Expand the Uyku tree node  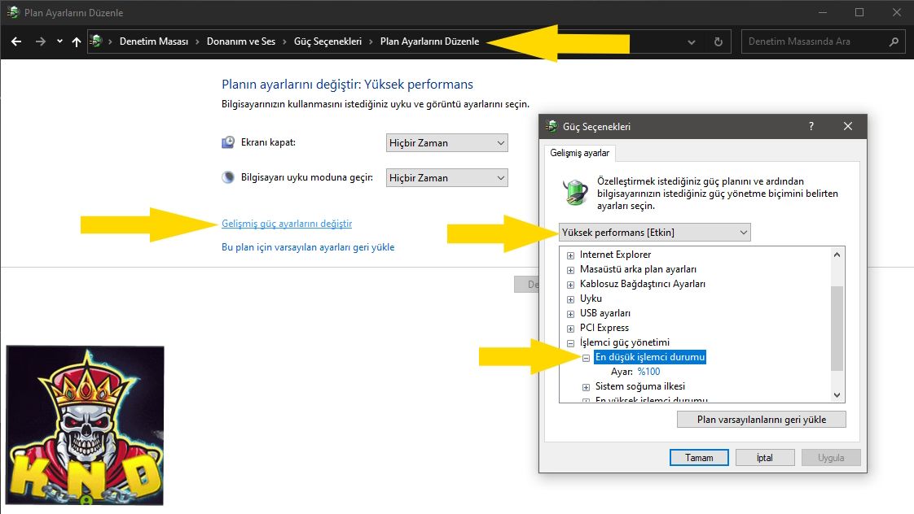571,298
